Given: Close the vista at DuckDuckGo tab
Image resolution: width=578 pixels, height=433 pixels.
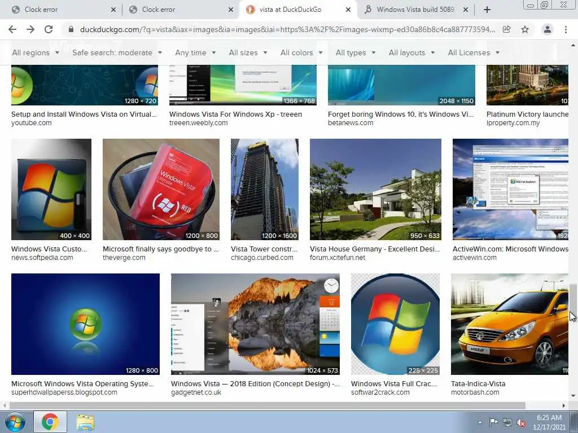Looking at the screenshot, I should [348, 10].
